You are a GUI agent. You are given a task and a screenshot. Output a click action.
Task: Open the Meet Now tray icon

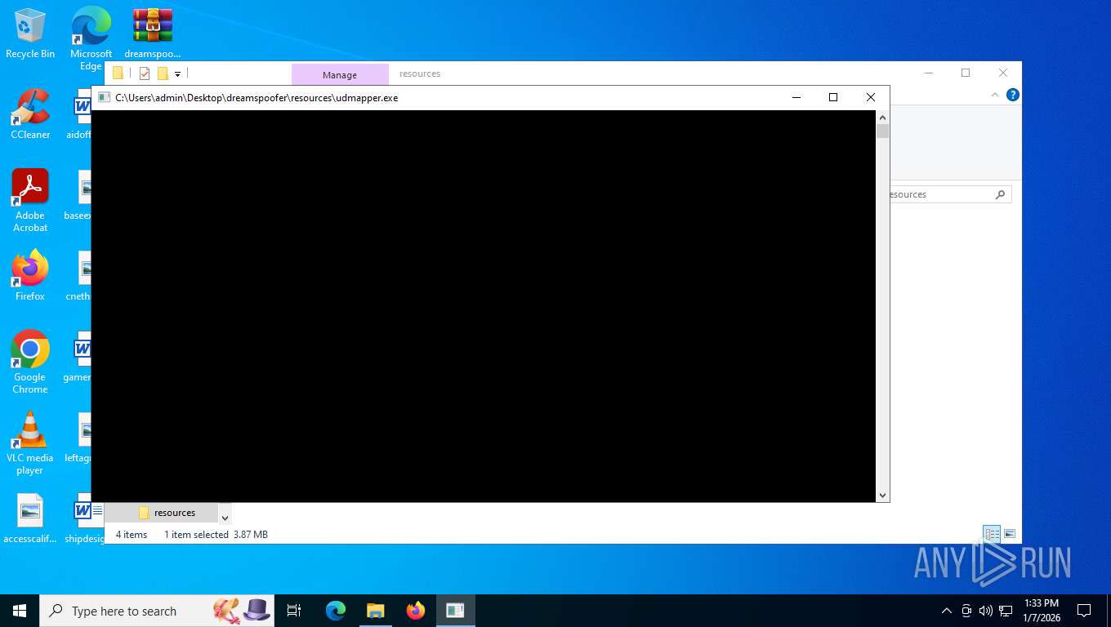[x=966, y=611]
